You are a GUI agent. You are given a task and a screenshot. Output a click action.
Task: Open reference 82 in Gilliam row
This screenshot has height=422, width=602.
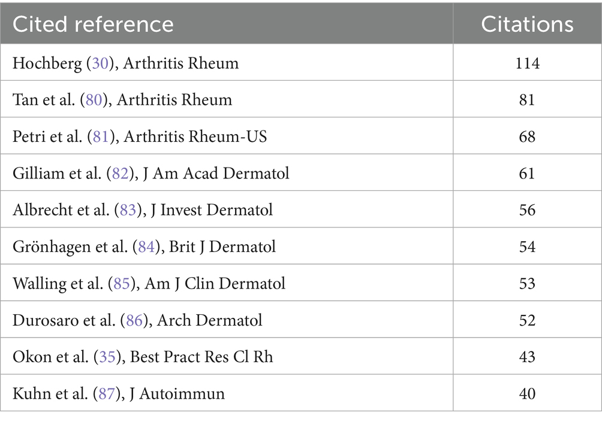(x=120, y=173)
